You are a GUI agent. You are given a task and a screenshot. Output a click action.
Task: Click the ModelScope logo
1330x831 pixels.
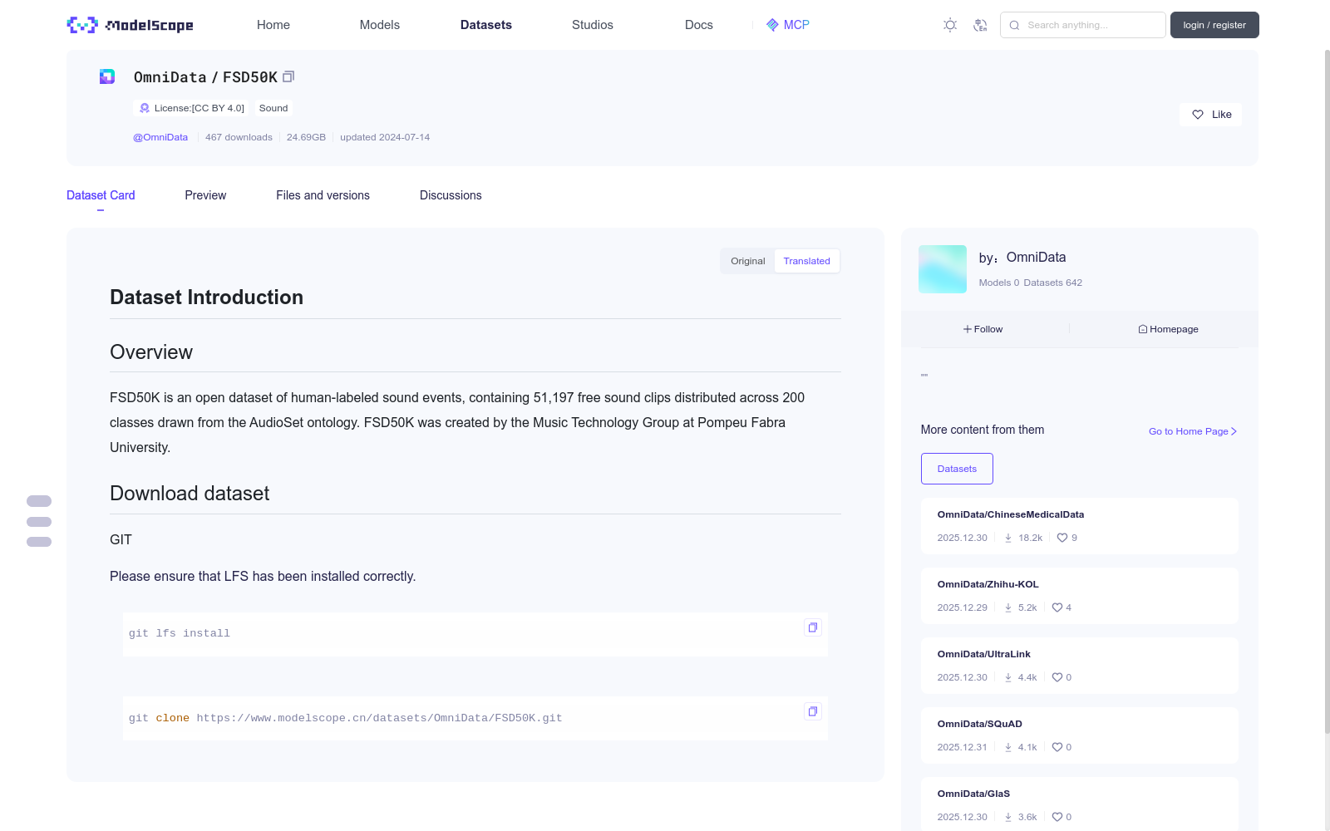click(130, 25)
